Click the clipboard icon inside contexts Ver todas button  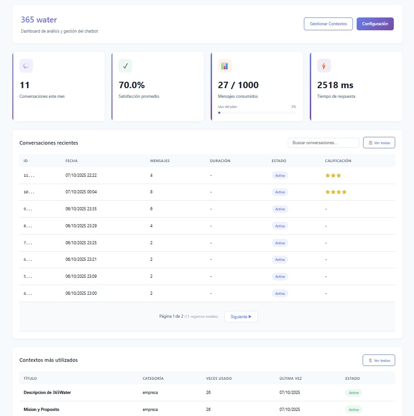point(370,360)
